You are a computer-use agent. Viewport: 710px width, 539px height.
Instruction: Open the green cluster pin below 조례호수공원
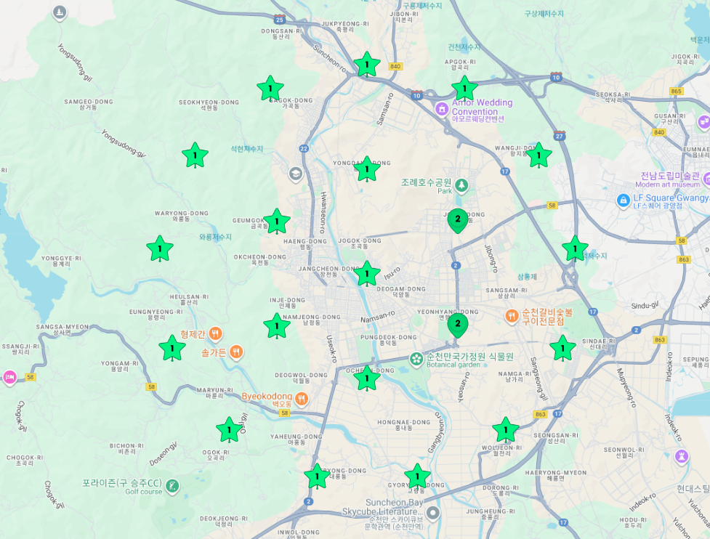pyautogui.click(x=457, y=220)
